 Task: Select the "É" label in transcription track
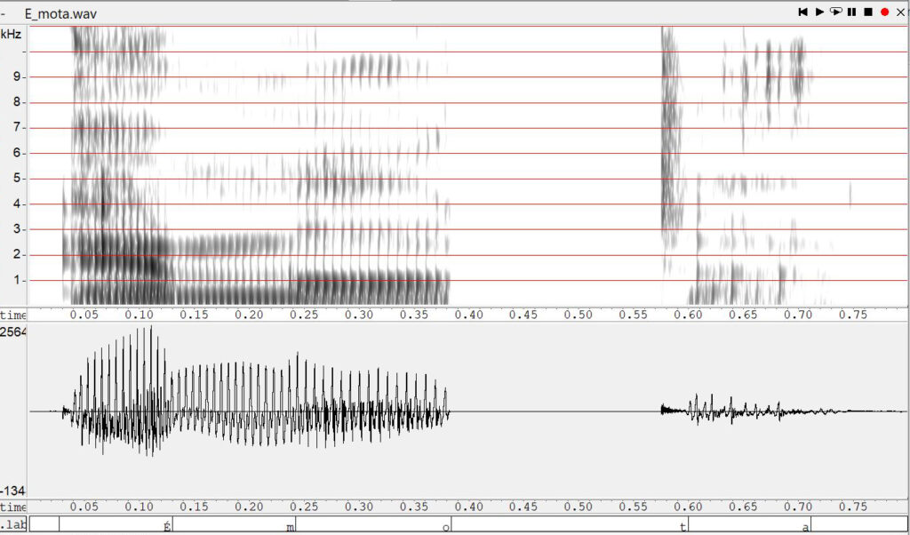pos(165,526)
